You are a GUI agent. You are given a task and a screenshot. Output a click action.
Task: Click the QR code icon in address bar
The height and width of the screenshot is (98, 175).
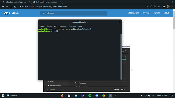coord(151,7)
